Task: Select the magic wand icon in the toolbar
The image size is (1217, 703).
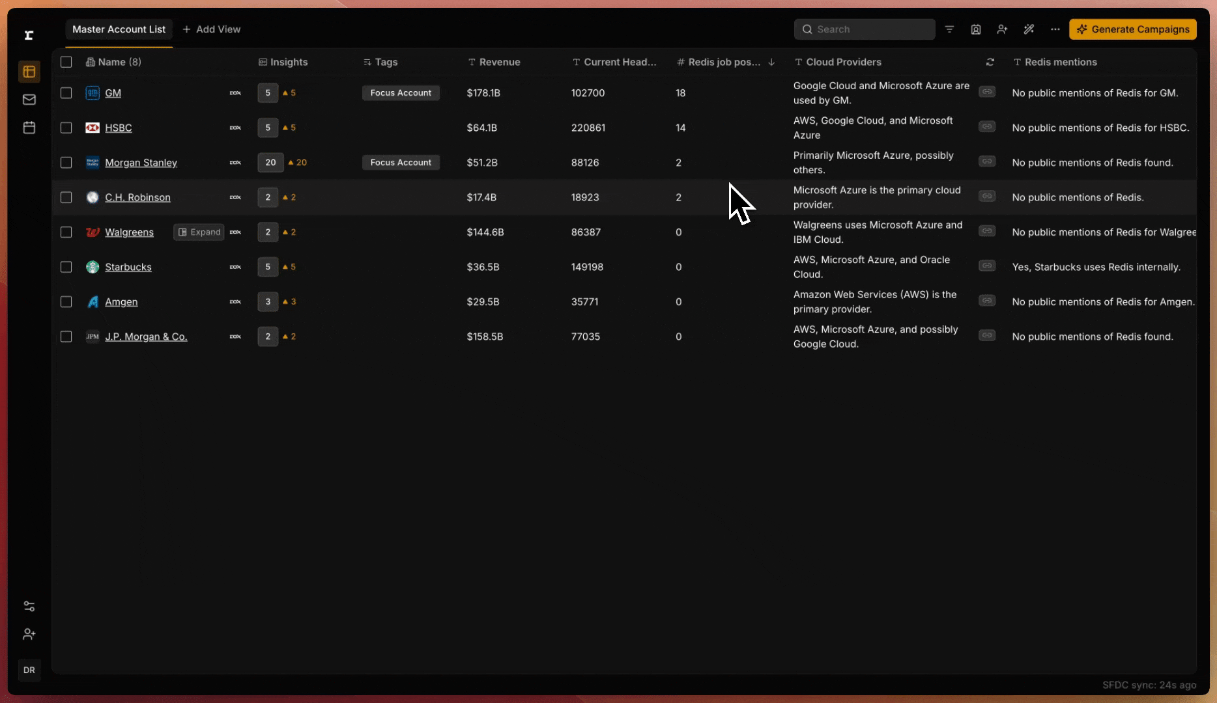Action: (1029, 29)
